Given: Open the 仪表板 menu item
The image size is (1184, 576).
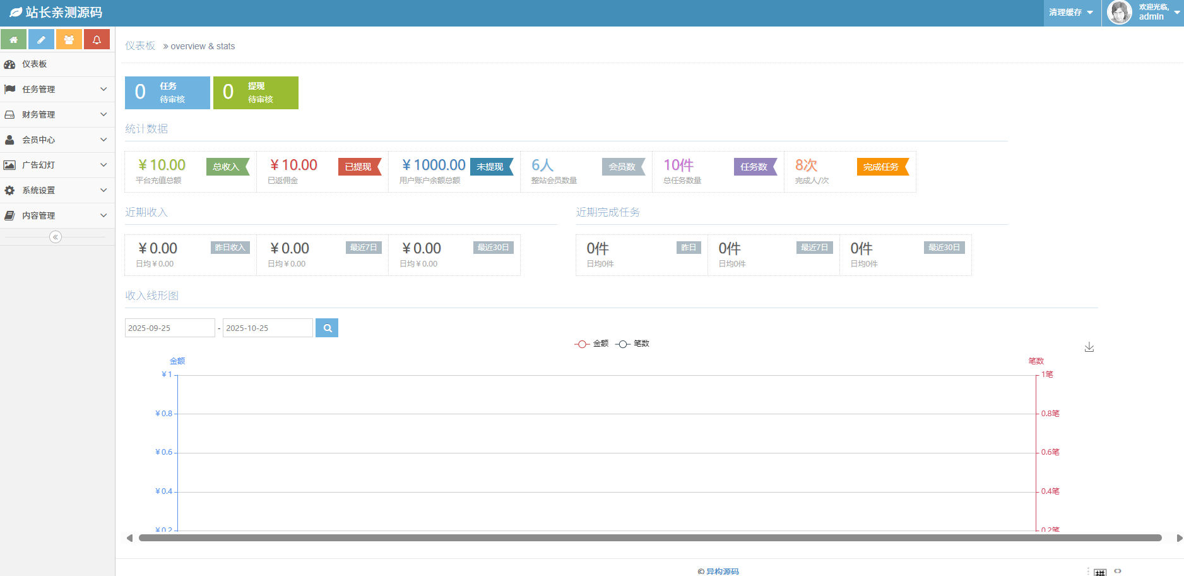Looking at the screenshot, I should [35, 64].
